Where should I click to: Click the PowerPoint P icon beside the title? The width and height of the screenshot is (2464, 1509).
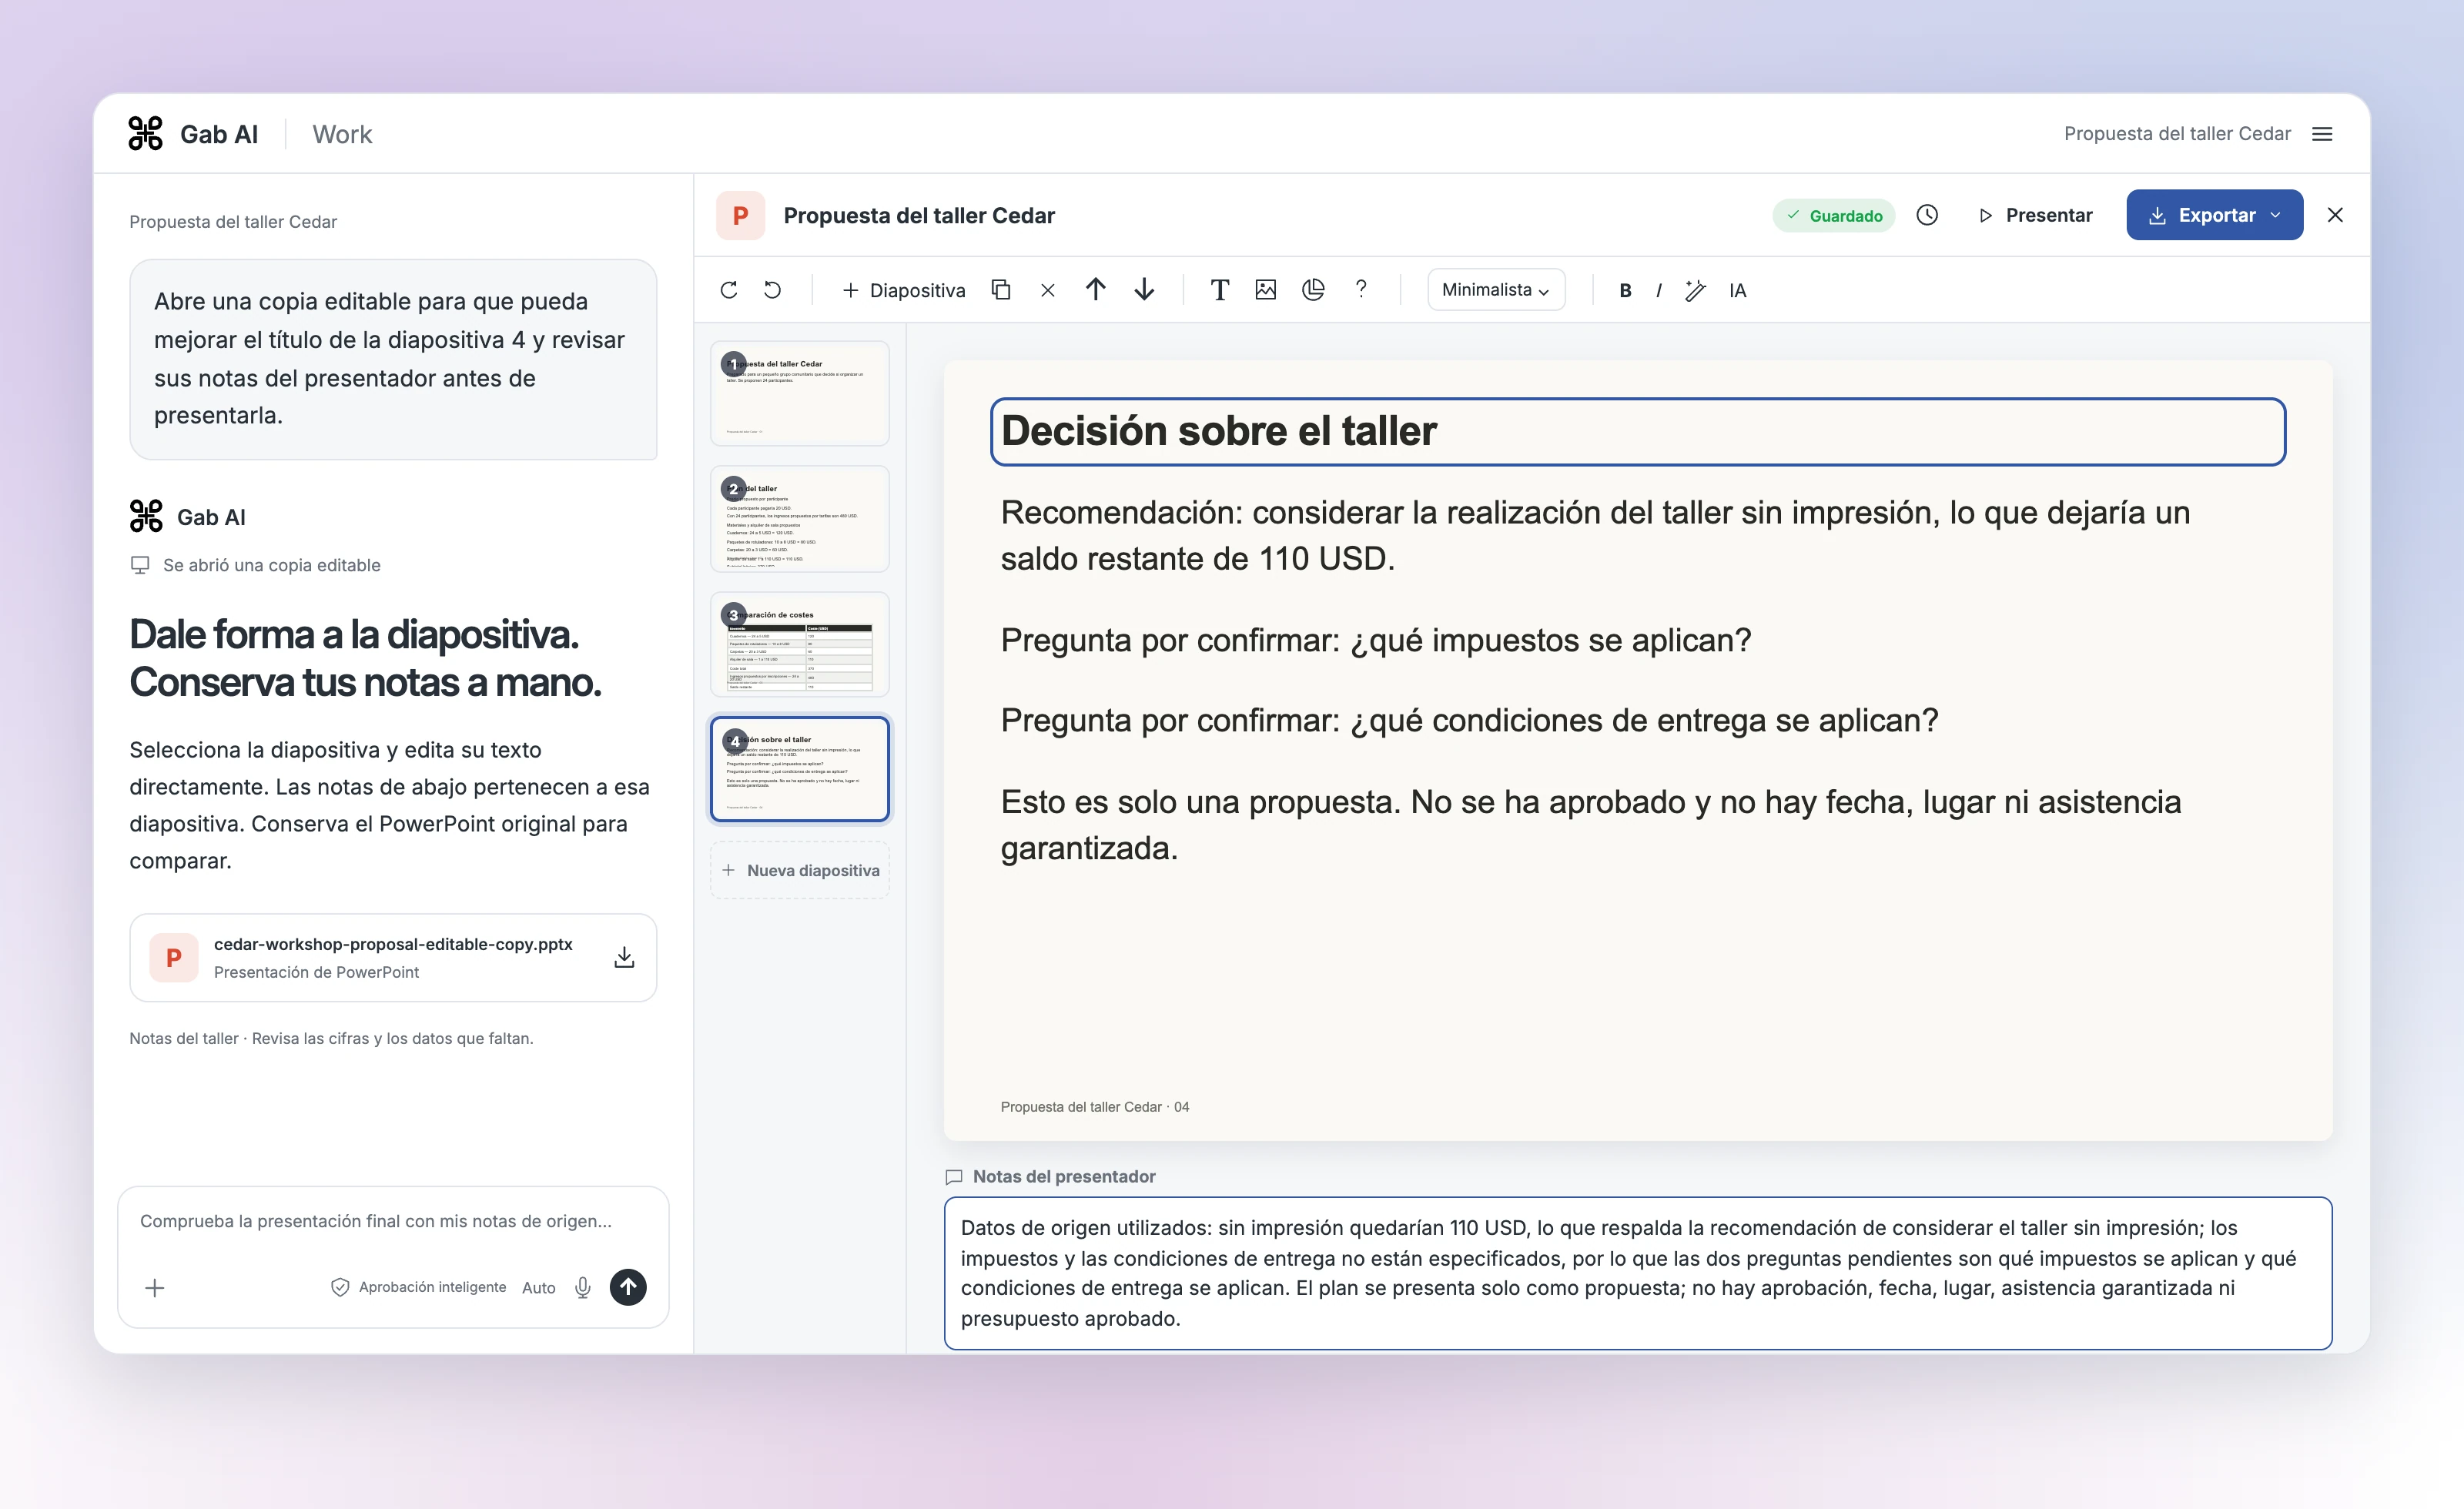(x=740, y=215)
